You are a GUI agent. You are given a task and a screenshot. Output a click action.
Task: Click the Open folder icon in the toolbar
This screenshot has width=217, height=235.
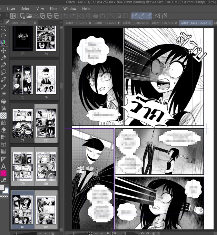click(29, 16)
